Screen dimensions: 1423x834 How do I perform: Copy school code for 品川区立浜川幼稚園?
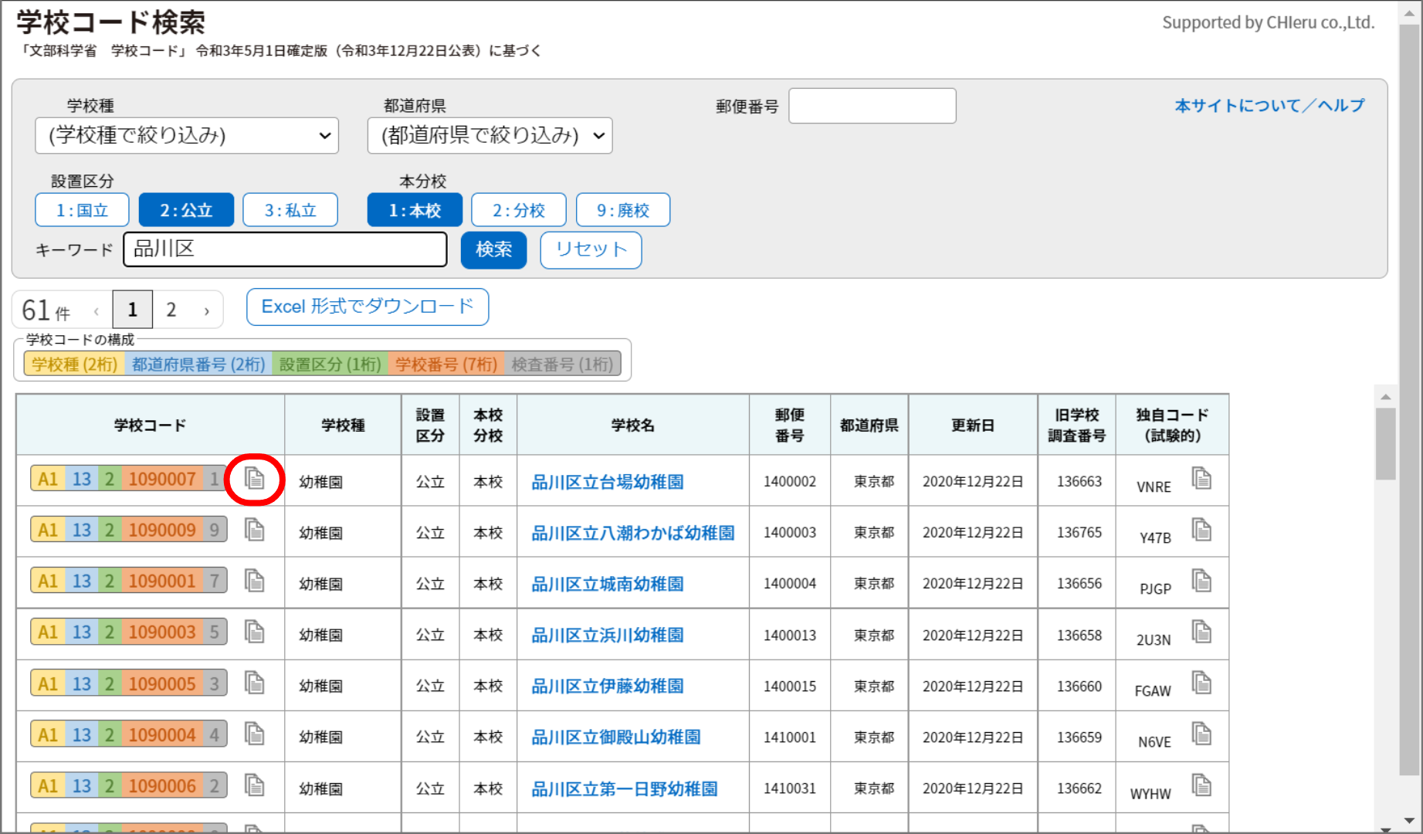point(255,632)
